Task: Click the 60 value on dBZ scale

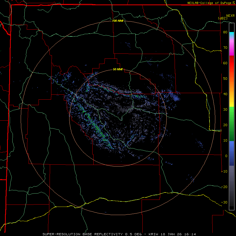Action: [225, 63]
